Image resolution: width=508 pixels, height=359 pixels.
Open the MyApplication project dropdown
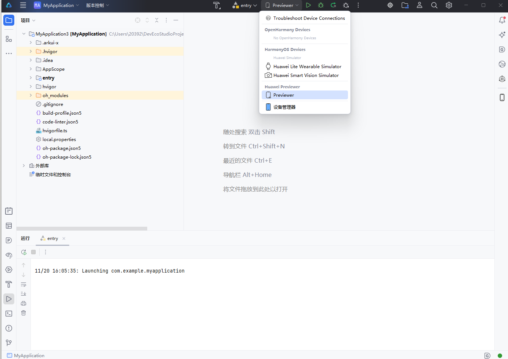tap(57, 5)
